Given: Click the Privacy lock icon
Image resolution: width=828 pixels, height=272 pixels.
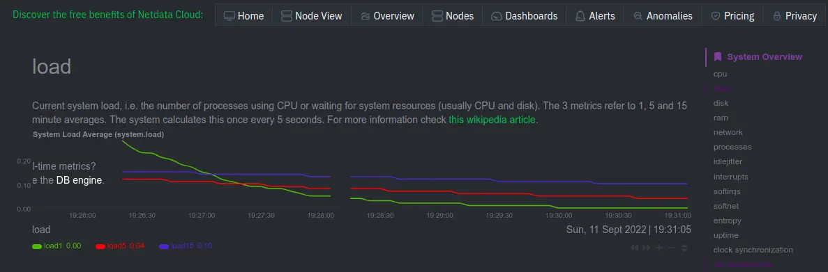Looking at the screenshot, I should click(x=777, y=16).
